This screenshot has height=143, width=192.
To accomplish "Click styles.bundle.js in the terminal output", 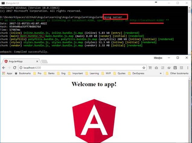I will click(x=36, y=42).
